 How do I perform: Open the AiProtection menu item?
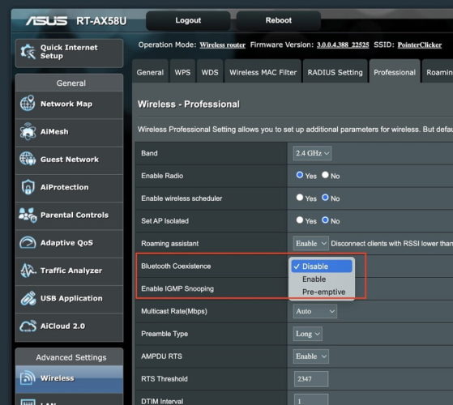pos(69,187)
